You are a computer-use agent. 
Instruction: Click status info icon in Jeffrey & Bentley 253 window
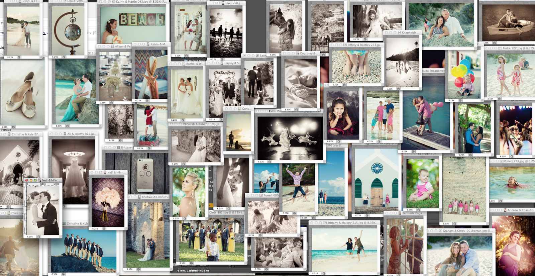pyautogui.click(x=344, y=85)
